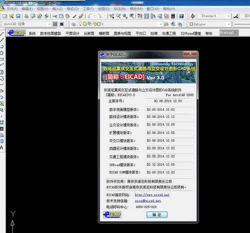
Task: Click the Copy to clipboard icon
Action: (61, 16)
